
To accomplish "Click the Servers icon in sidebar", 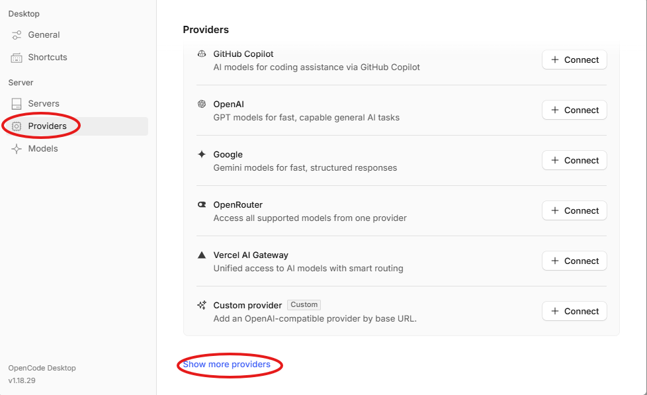I will (x=17, y=104).
